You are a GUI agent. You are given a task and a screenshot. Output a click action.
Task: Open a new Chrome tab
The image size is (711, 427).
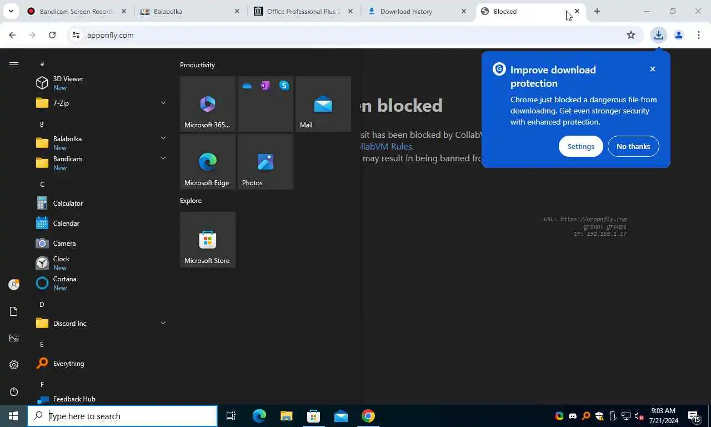(597, 11)
